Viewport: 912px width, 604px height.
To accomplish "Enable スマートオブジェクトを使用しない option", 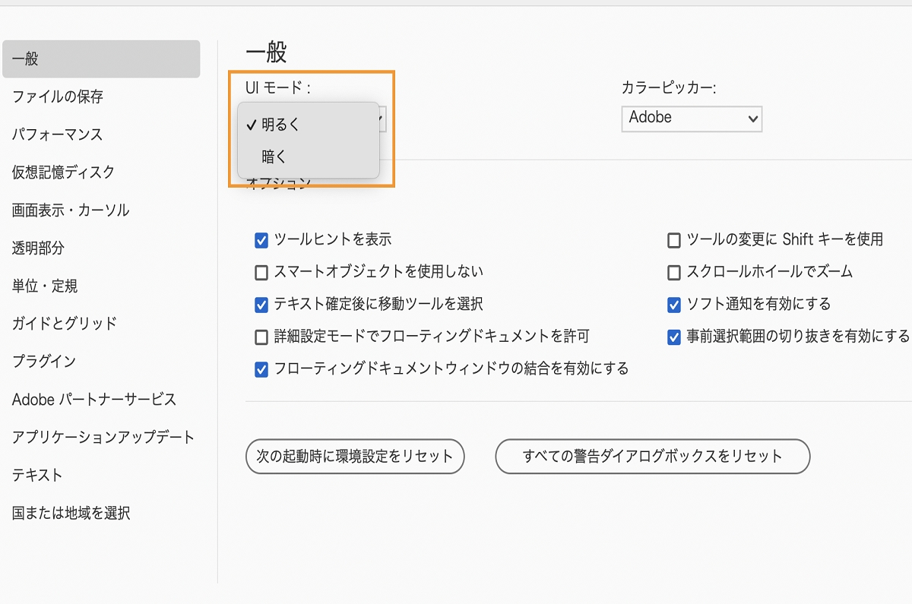I will pos(261,271).
